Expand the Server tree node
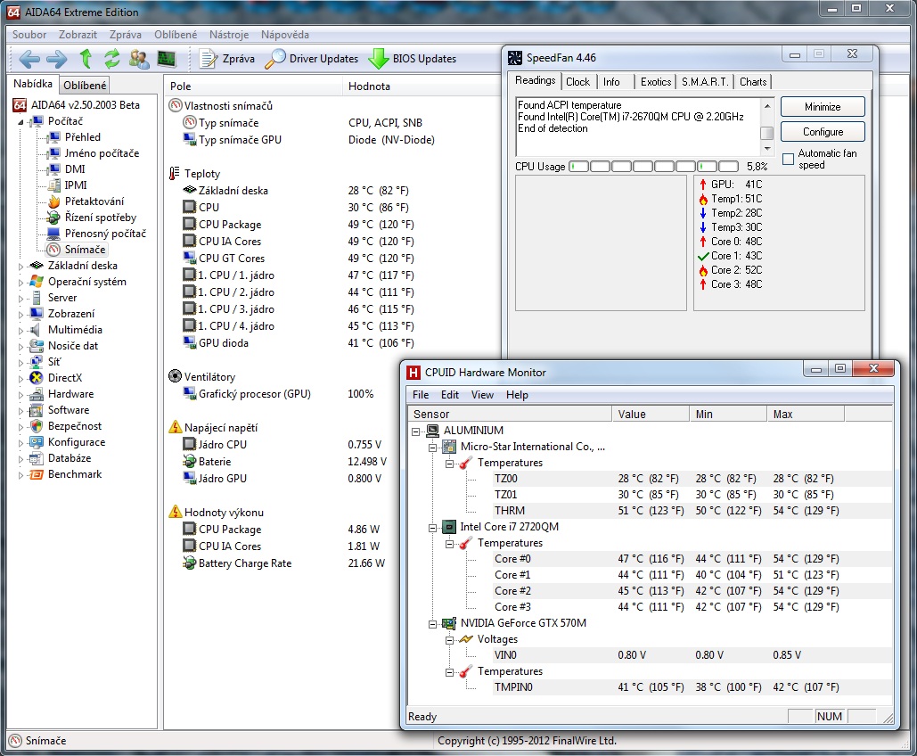This screenshot has width=917, height=756. (21, 299)
